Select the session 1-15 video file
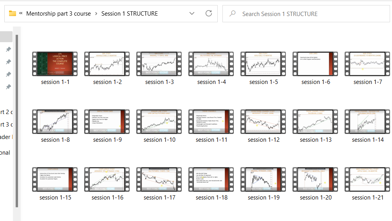The width and height of the screenshot is (392, 221). pyautogui.click(x=55, y=179)
